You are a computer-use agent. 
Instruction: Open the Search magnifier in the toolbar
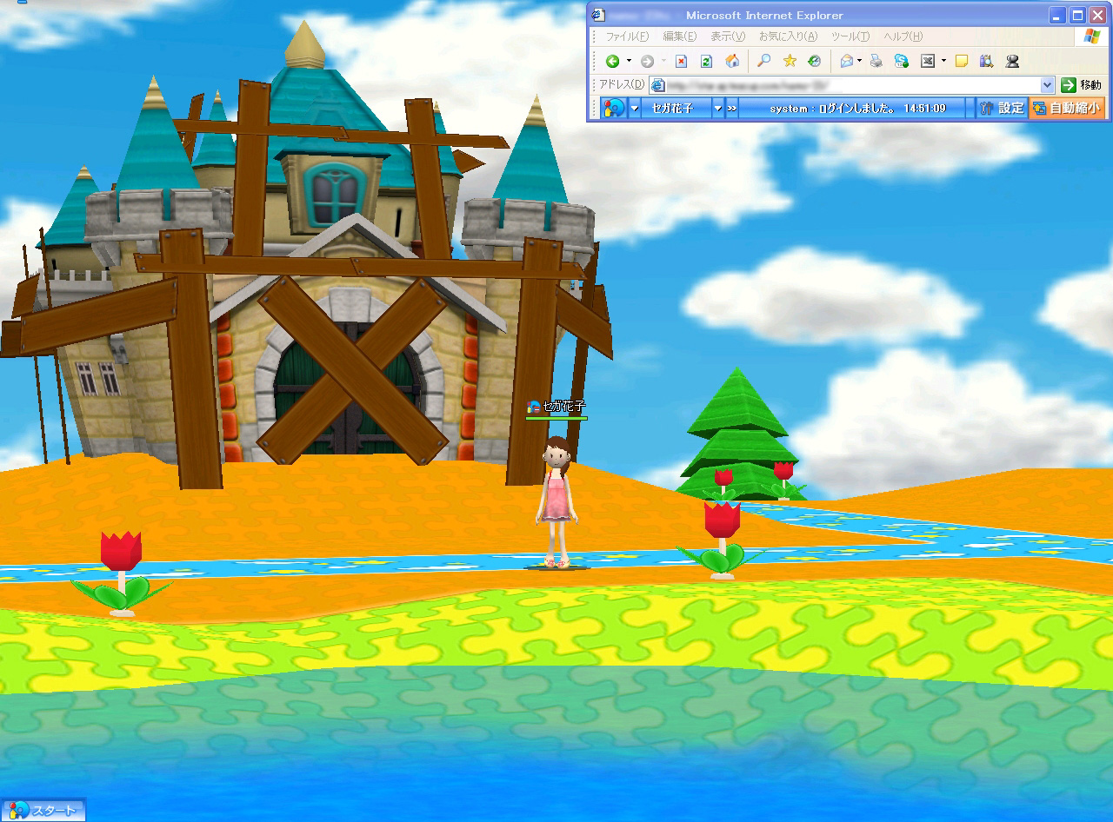pyautogui.click(x=764, y=61)
